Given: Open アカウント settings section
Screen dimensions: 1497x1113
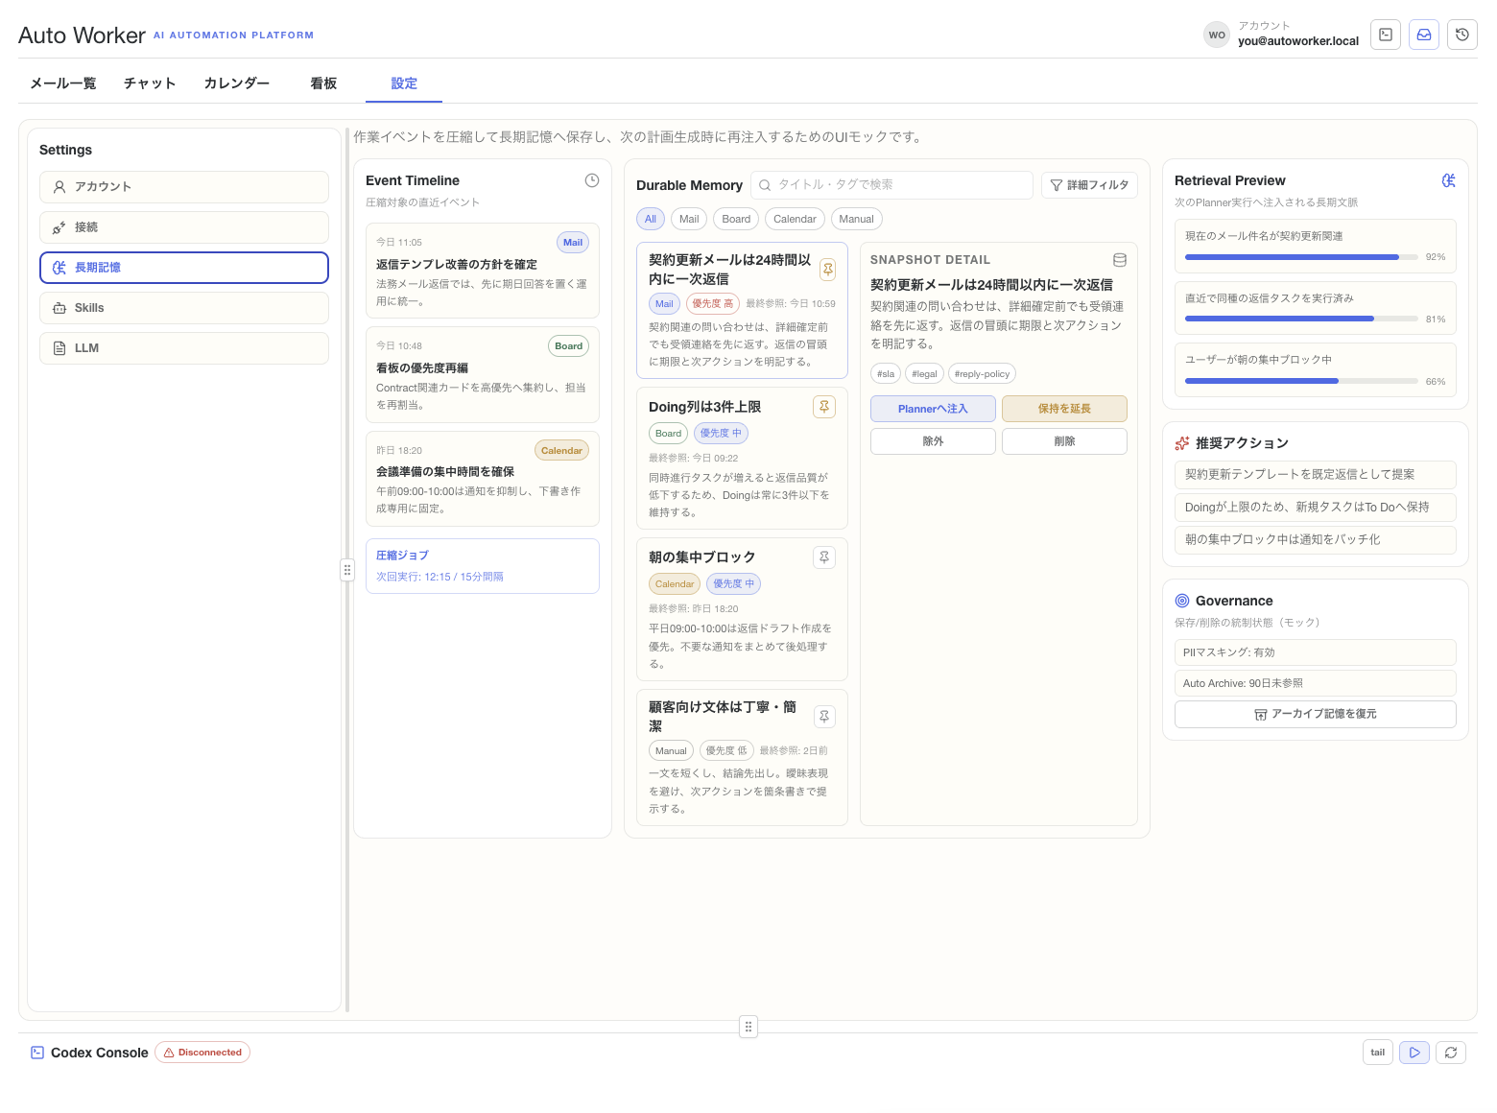Looking at the screenshot, I should tap(184, 187).
